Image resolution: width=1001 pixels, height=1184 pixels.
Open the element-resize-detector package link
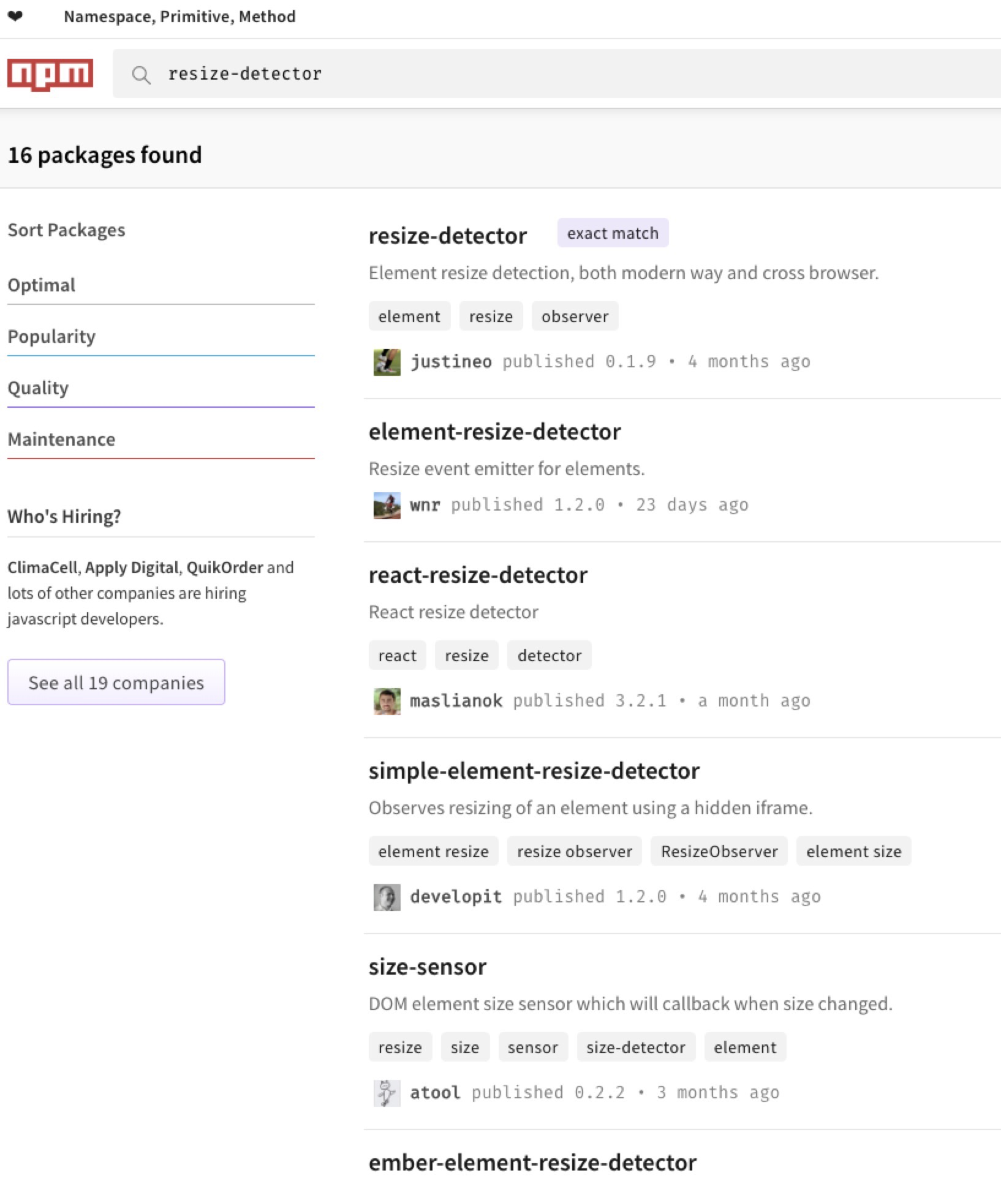pos(494,432)
